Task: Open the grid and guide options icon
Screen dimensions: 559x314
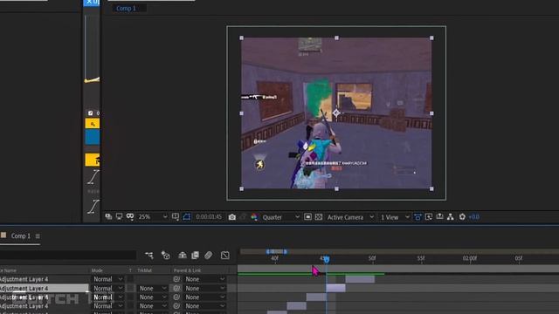Action: (176, 217)
